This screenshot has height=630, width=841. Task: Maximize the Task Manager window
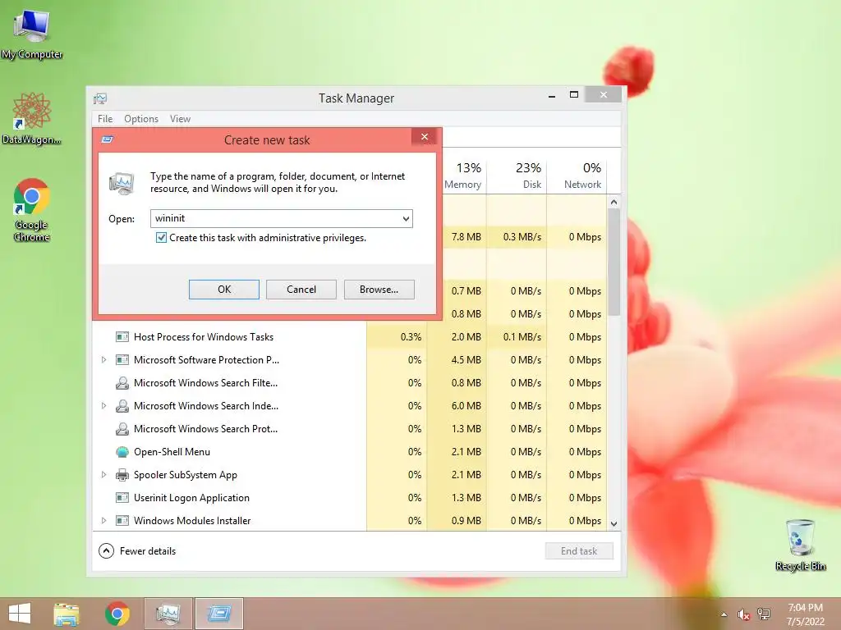(574, 95)
